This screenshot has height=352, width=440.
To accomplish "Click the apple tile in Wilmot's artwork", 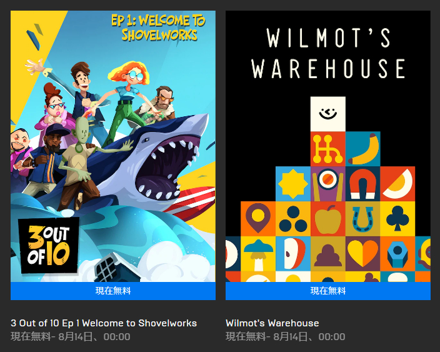I will coord(327,219).
